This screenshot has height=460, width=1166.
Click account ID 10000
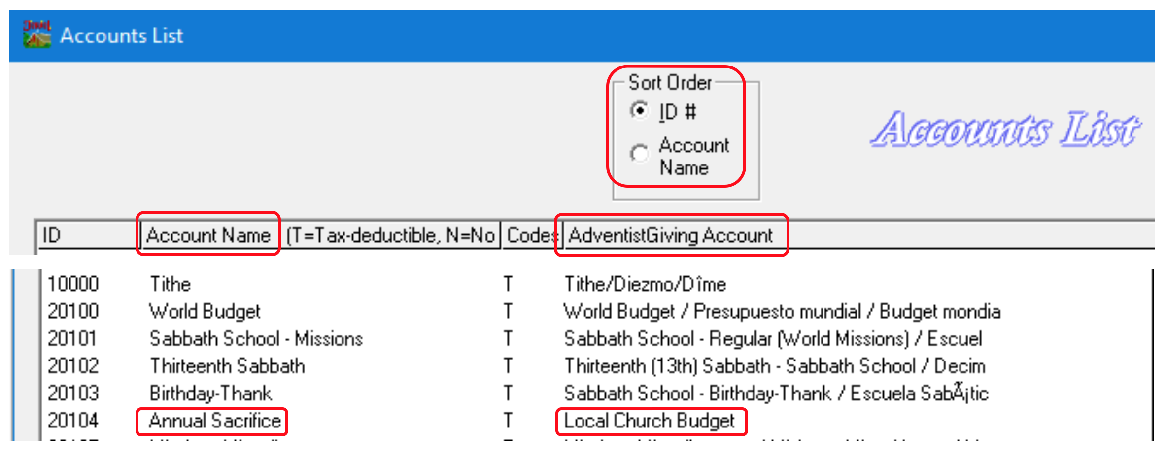(73, 284)
